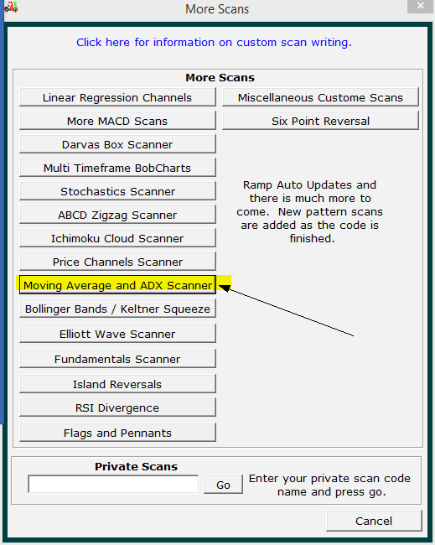This screenshot has width=435, height=545.
Task: Click Go to run private scan
Action: (x=224, y=485)
